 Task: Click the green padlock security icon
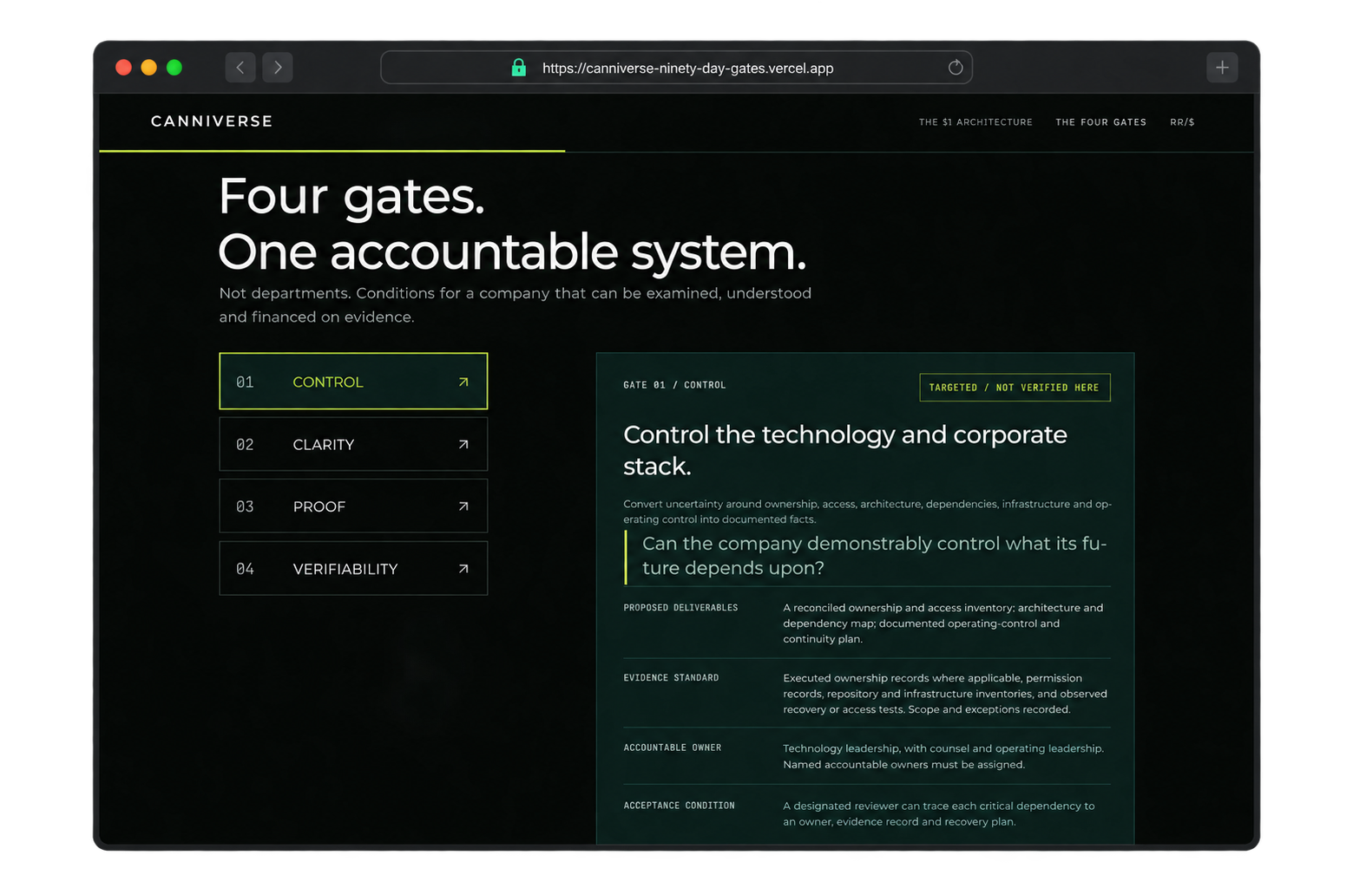tap(518, 68)
